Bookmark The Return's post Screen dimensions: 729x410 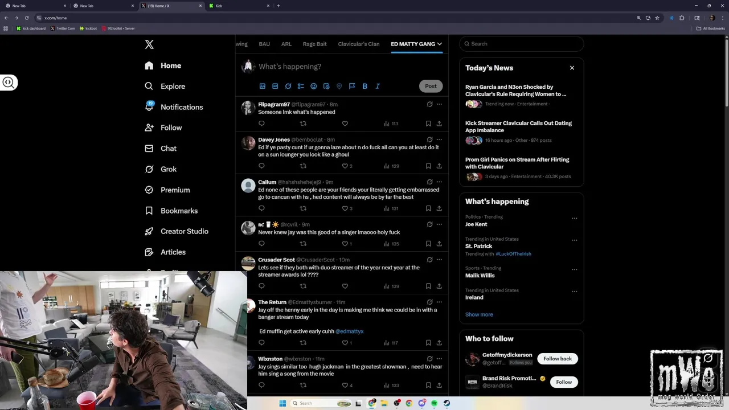pyautogui.click(x=428, y=343)
